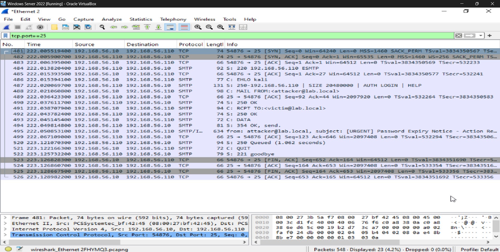Expand Internet Protocol Version 4 row
Viewport: 500px width, 252px height.
coord(5,229)
